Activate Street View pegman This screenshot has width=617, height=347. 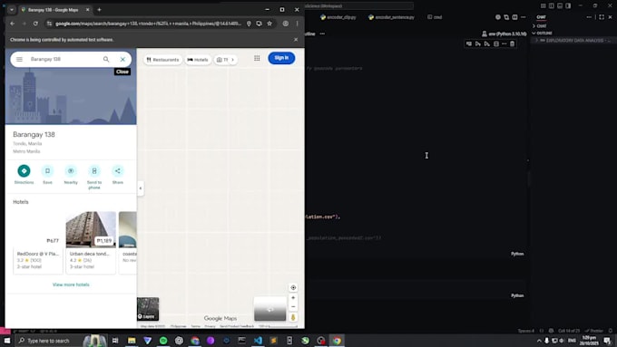293,317
